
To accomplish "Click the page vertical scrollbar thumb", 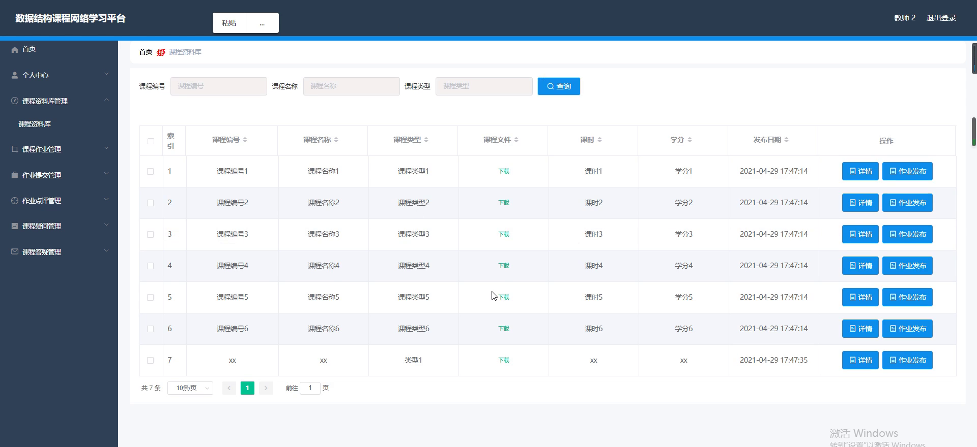I will tap(974, 132).
